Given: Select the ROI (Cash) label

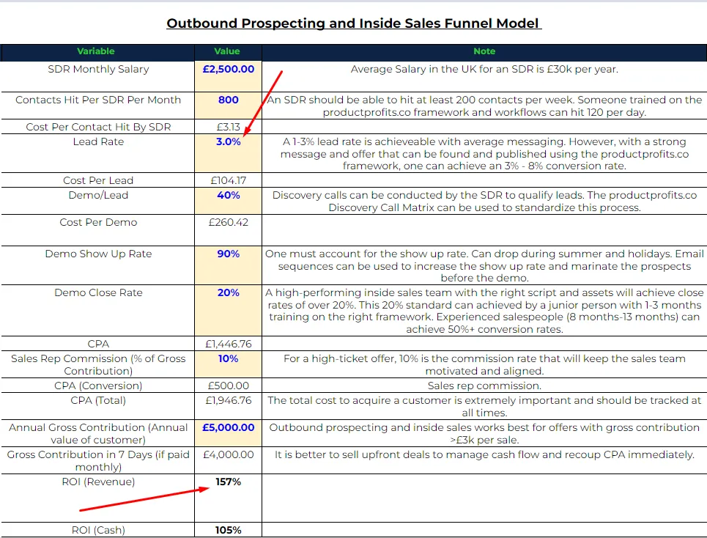Looking at the screenshot, I should click(98, 530).
